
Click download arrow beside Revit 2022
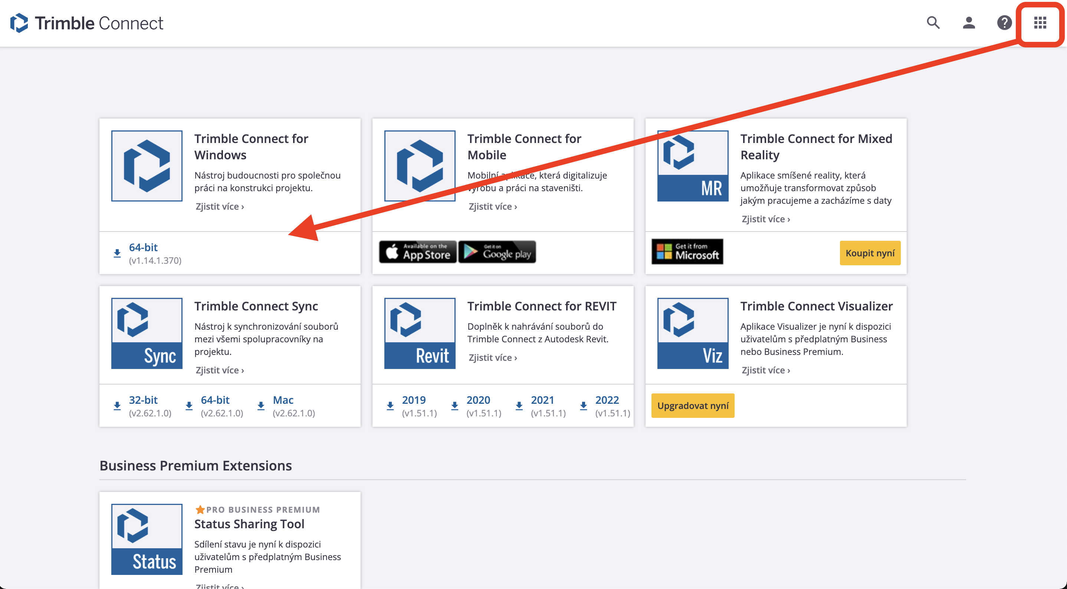(x=583, y=406)
